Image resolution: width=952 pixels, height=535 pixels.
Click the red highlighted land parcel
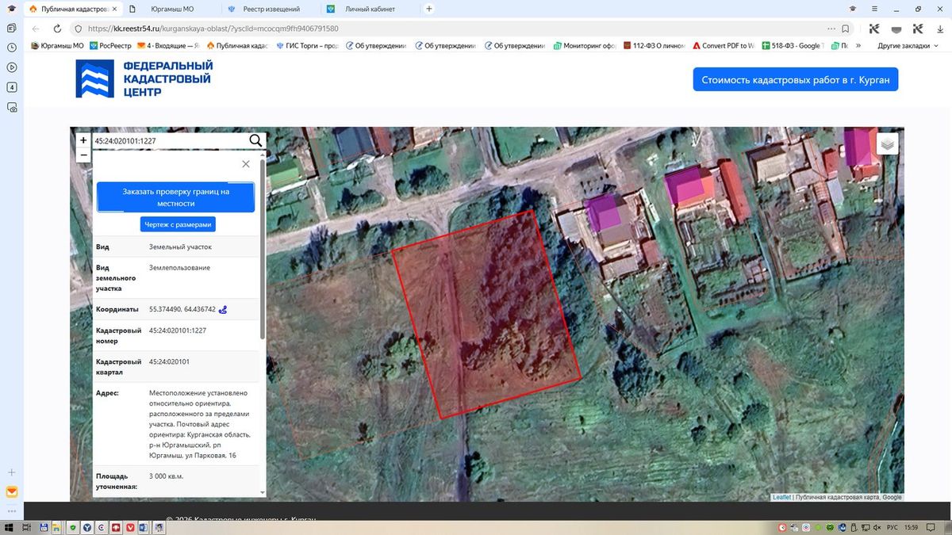[x=486, y=314]
